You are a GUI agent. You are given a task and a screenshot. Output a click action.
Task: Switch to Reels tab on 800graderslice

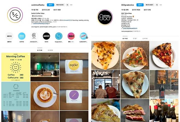click(135, 38)
